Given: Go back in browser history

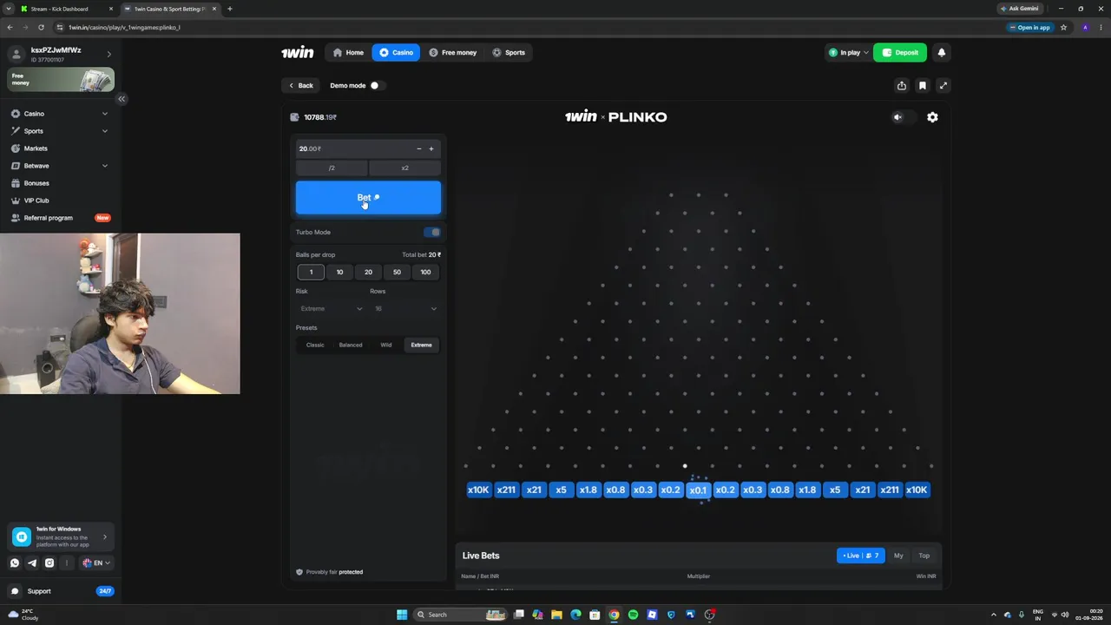Looking at the screenshot, I should (10, 27).
